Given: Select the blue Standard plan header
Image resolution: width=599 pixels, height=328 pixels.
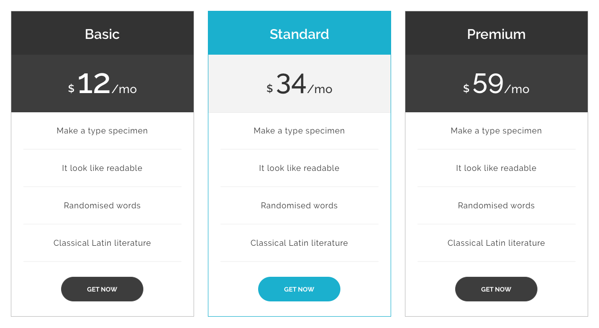Looking at the screenshot, I should [299, 34].
